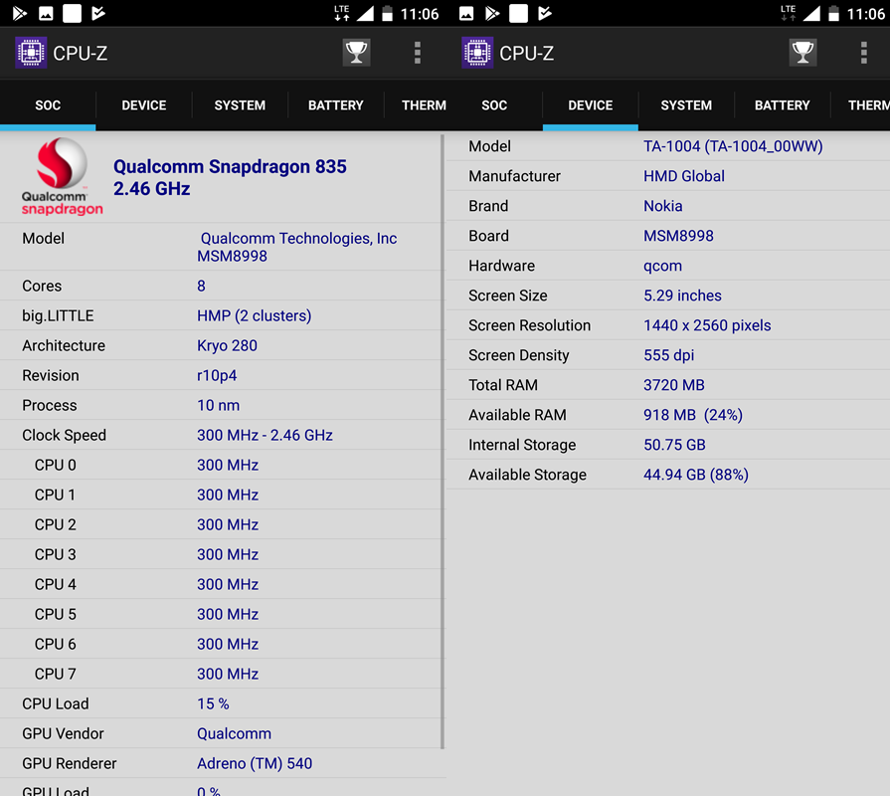Switch to the DEVICE tab on left screen
The width and height of the screenshot is (890, 796).
143,105
